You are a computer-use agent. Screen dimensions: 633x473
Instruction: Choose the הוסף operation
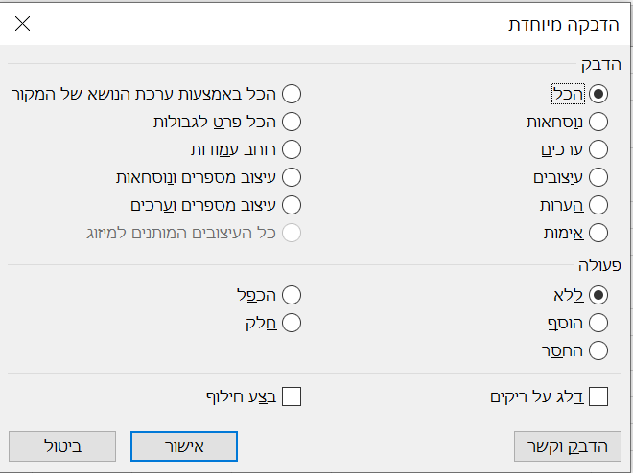[599, 323]
